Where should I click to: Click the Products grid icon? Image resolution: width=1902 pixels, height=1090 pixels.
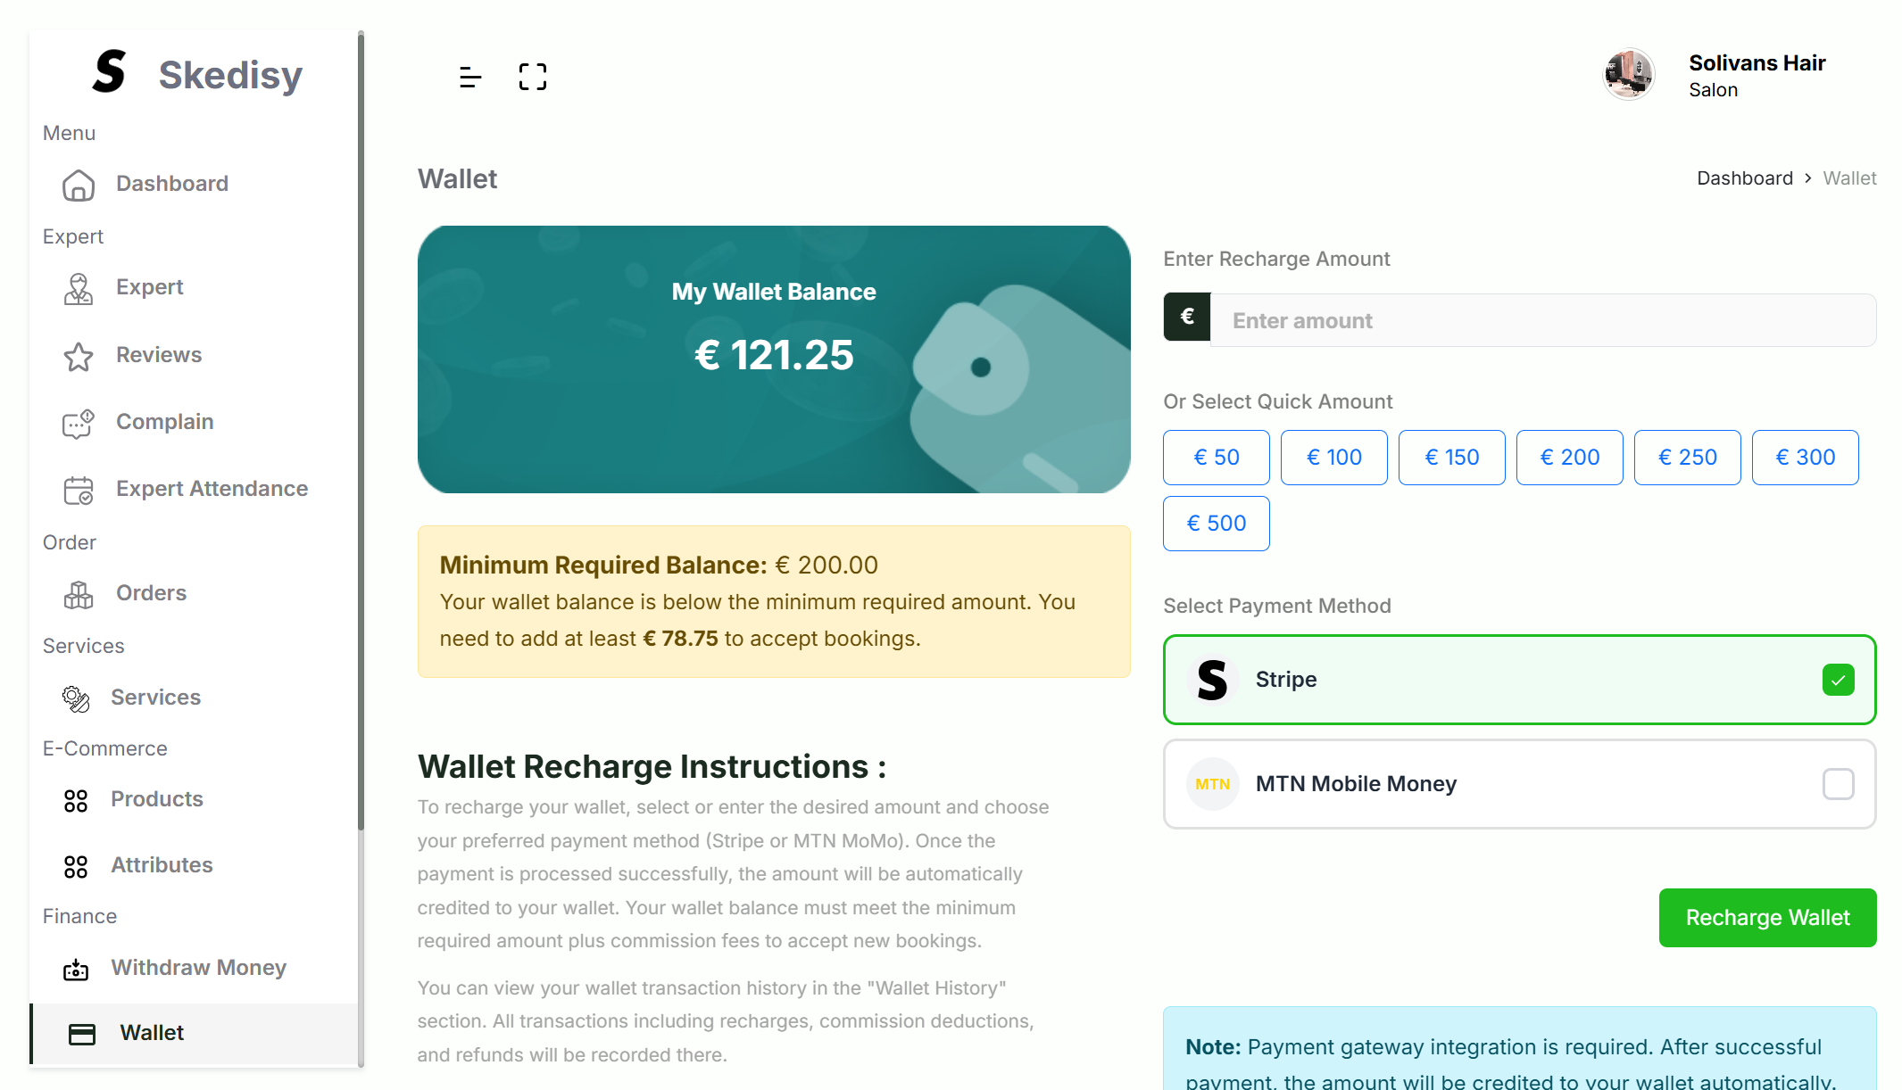click(76, 800)
